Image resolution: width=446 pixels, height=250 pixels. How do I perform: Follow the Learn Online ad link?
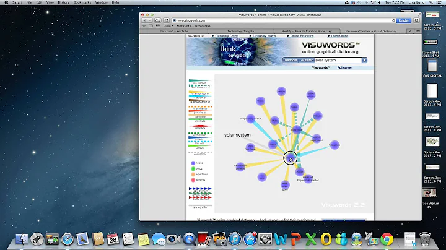point(339,36)
